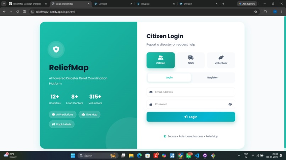Click the URL address bar
This screenshot has width=286, height=160.
click(144, 12)
